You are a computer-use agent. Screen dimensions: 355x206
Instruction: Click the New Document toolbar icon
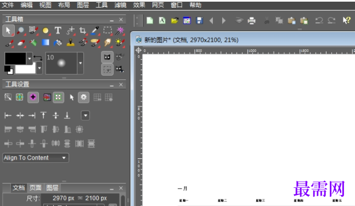150,21
